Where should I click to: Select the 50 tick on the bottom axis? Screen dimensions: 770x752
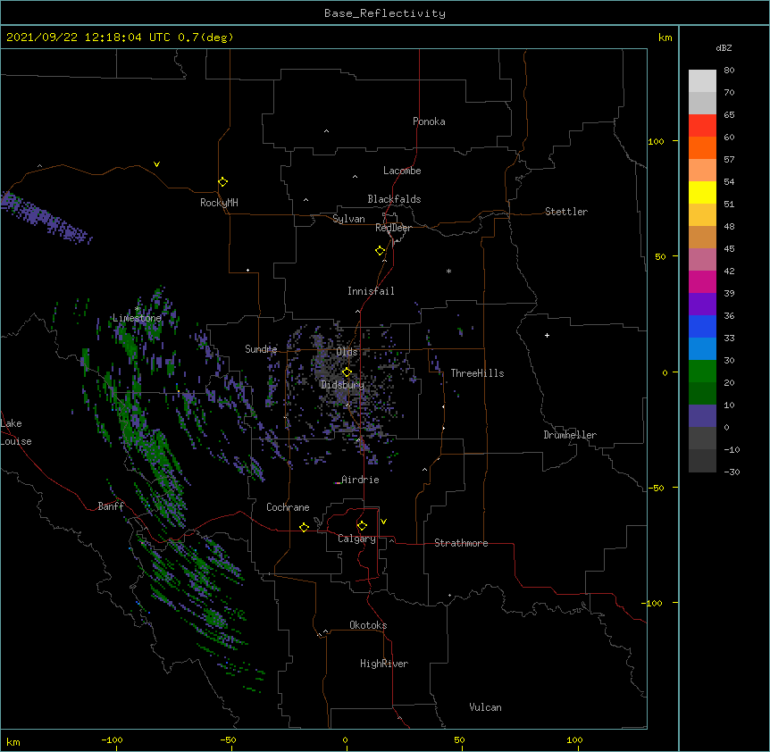pos(459,739)
